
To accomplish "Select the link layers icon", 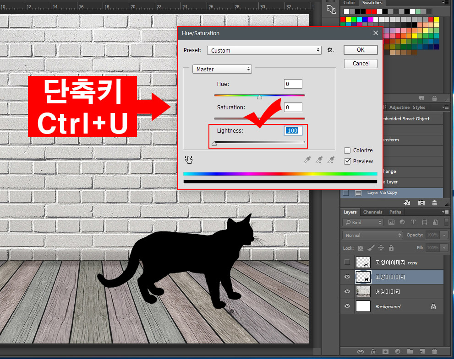I will click(x=361, y=351).
